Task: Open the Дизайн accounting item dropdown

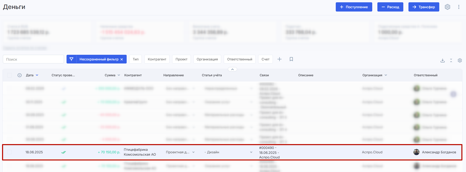Action: [251, 152]
